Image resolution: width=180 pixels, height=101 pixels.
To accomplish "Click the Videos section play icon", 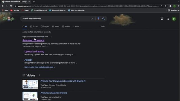I will click(24, 75).
